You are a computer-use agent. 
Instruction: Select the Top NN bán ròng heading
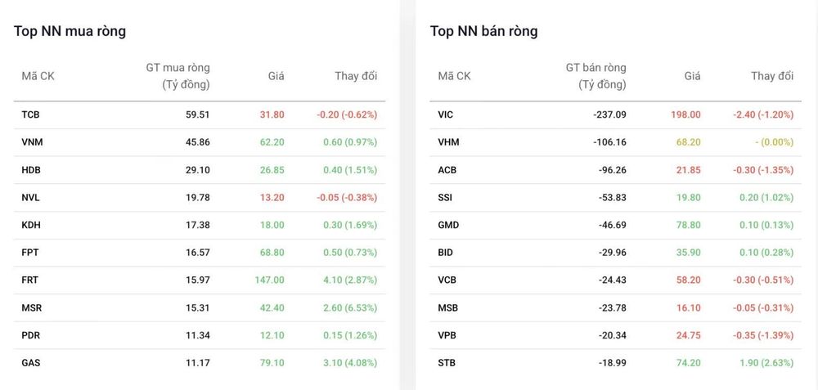[483, 31]
